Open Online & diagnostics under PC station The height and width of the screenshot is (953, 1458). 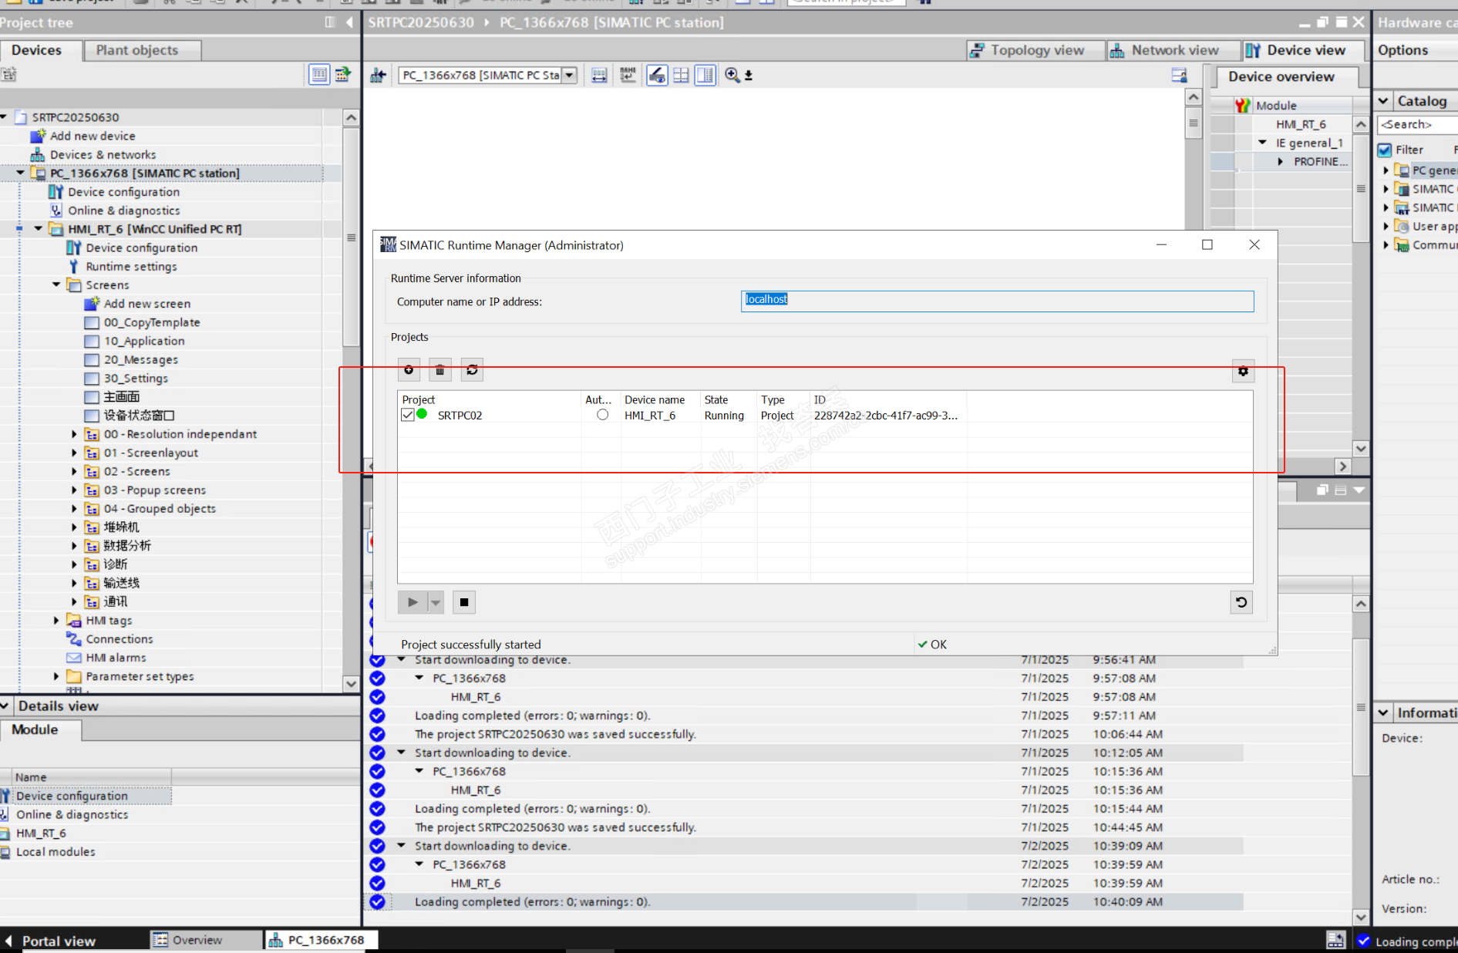[x=123, y=210]
